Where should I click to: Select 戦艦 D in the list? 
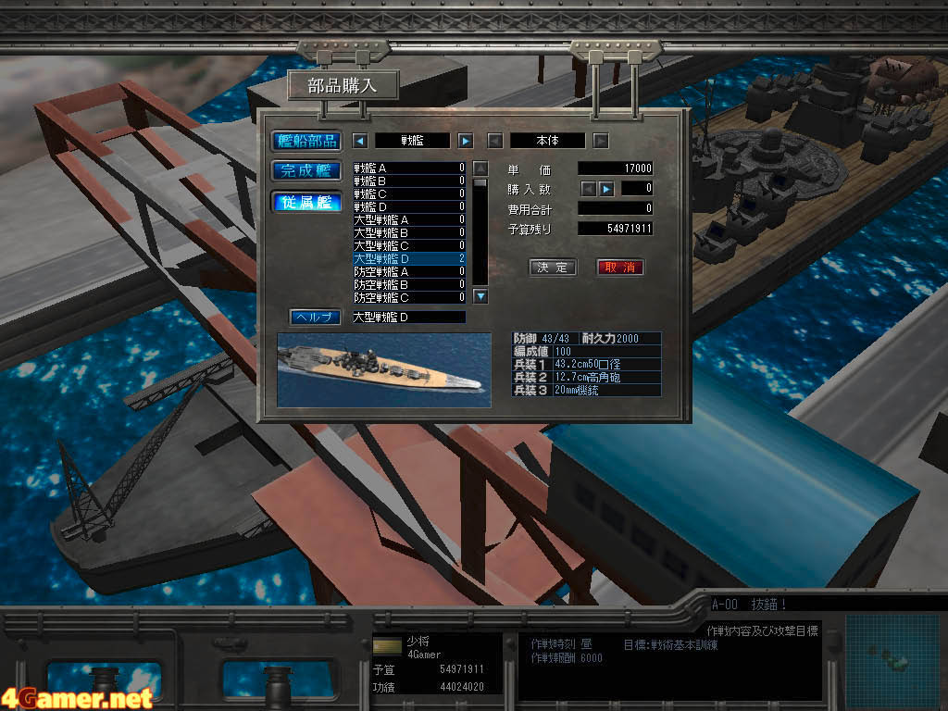pyautogui.click(x=409, y=206)
